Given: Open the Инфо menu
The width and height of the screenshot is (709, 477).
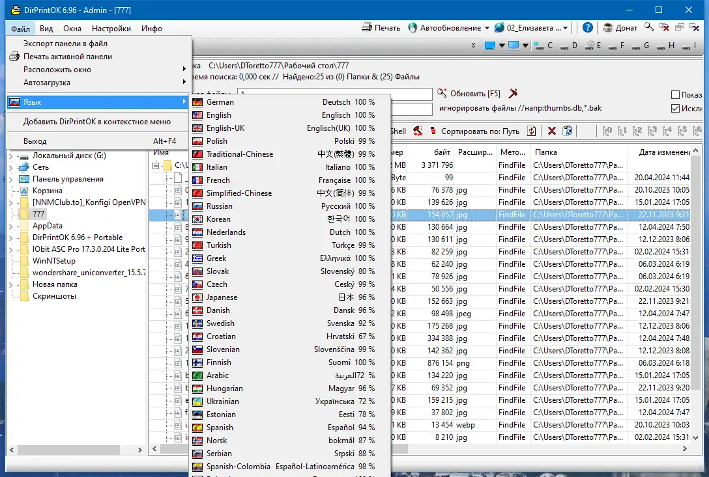Looking at the screenshot, I should (151, 29).
